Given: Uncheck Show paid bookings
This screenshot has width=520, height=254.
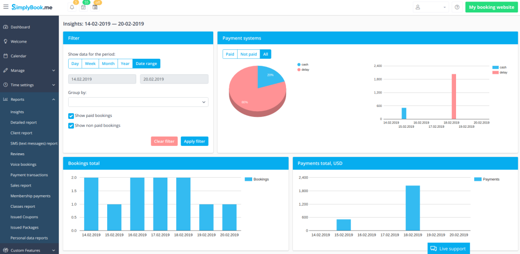Looking at the screenshot, I should coord(71,116).
